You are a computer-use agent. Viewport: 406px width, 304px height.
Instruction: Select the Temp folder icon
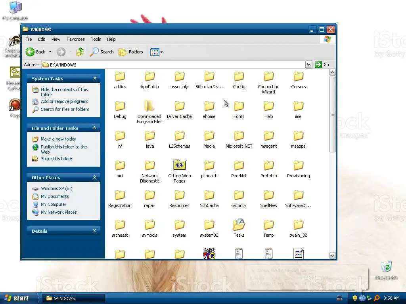[x=268, y=225]
